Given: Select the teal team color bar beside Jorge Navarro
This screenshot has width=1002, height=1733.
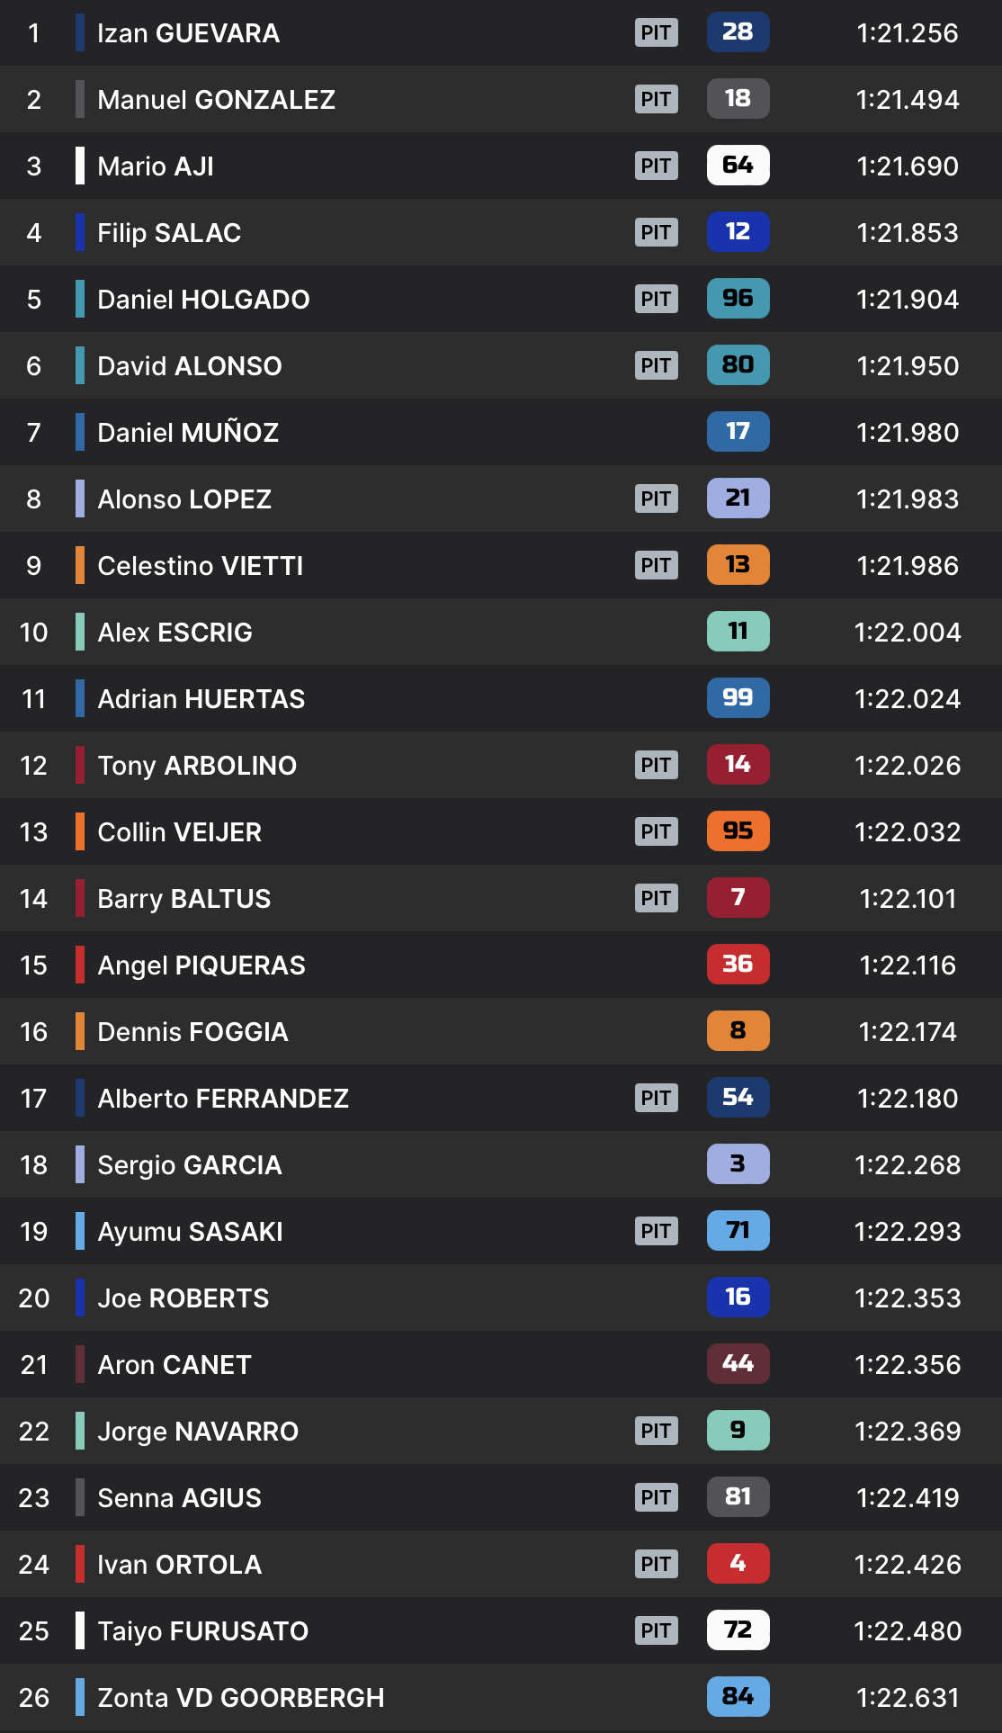Looking at the screenshot, I should [80, 1431].
